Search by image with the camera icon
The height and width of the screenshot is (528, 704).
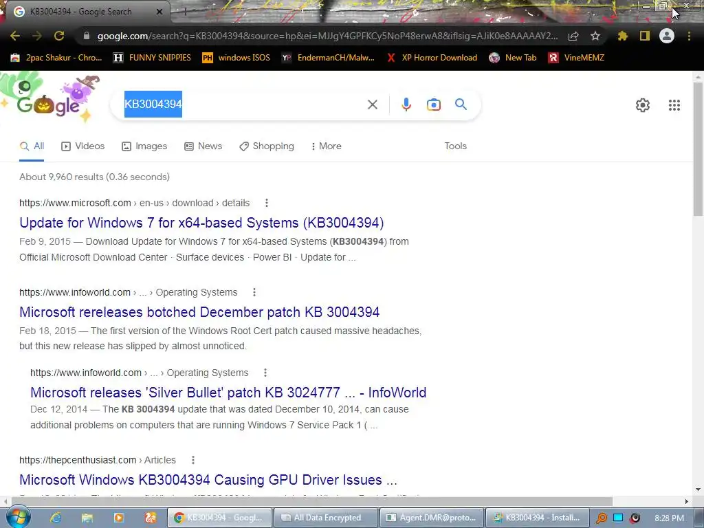click(x=434, y=104)
